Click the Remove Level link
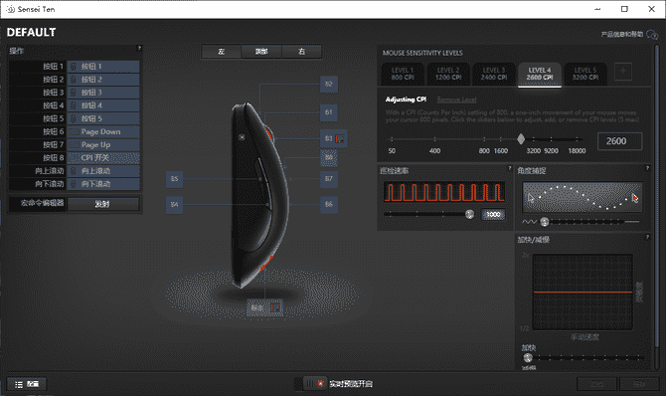Screen dimensions: 666x396 [x=456, y=99]
